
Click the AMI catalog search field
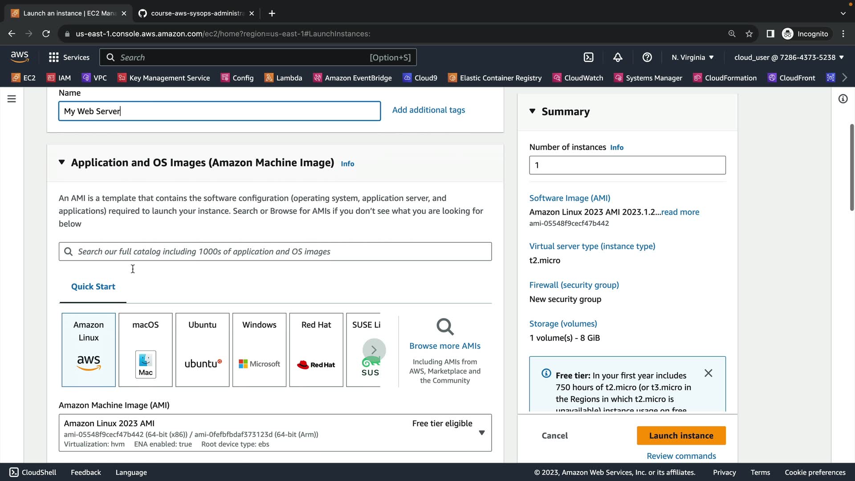pos(275,252)
